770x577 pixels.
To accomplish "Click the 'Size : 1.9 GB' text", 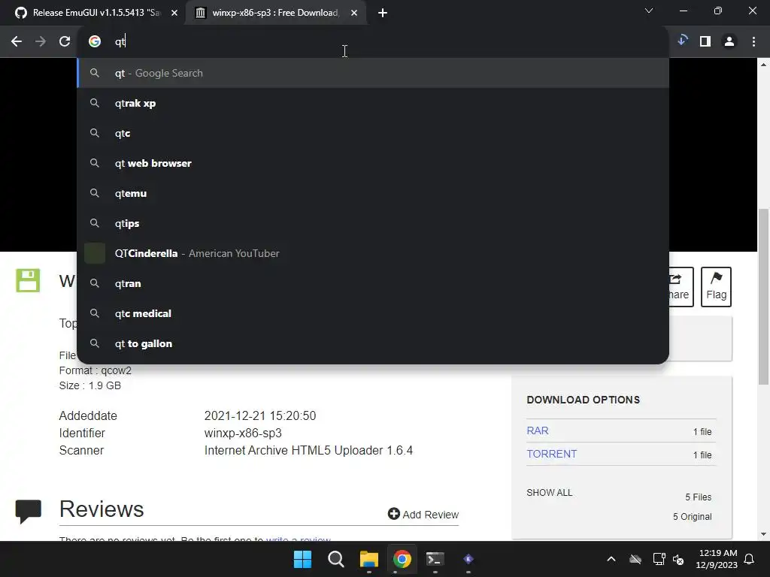I will pyautogui.click(x=90, y=385).
